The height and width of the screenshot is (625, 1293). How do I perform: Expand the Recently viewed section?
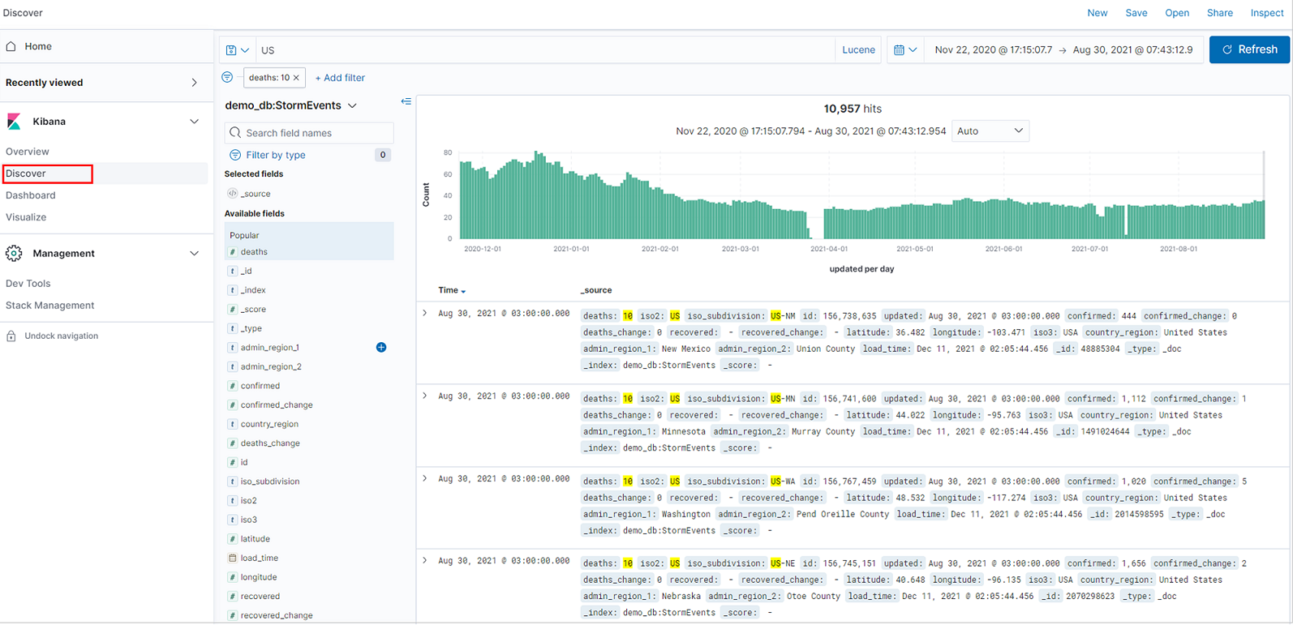pyautogui.click(x=193, y=83)
